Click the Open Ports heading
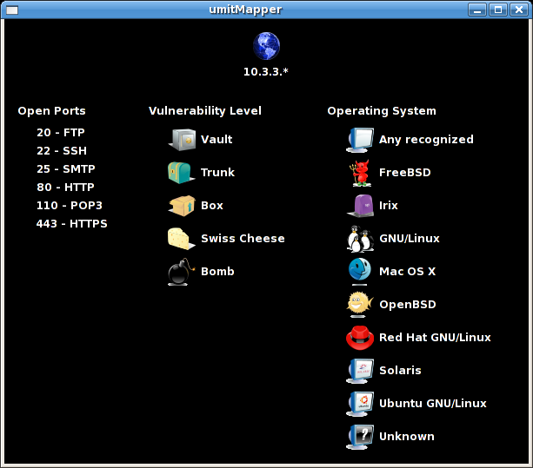 (51, 111)
